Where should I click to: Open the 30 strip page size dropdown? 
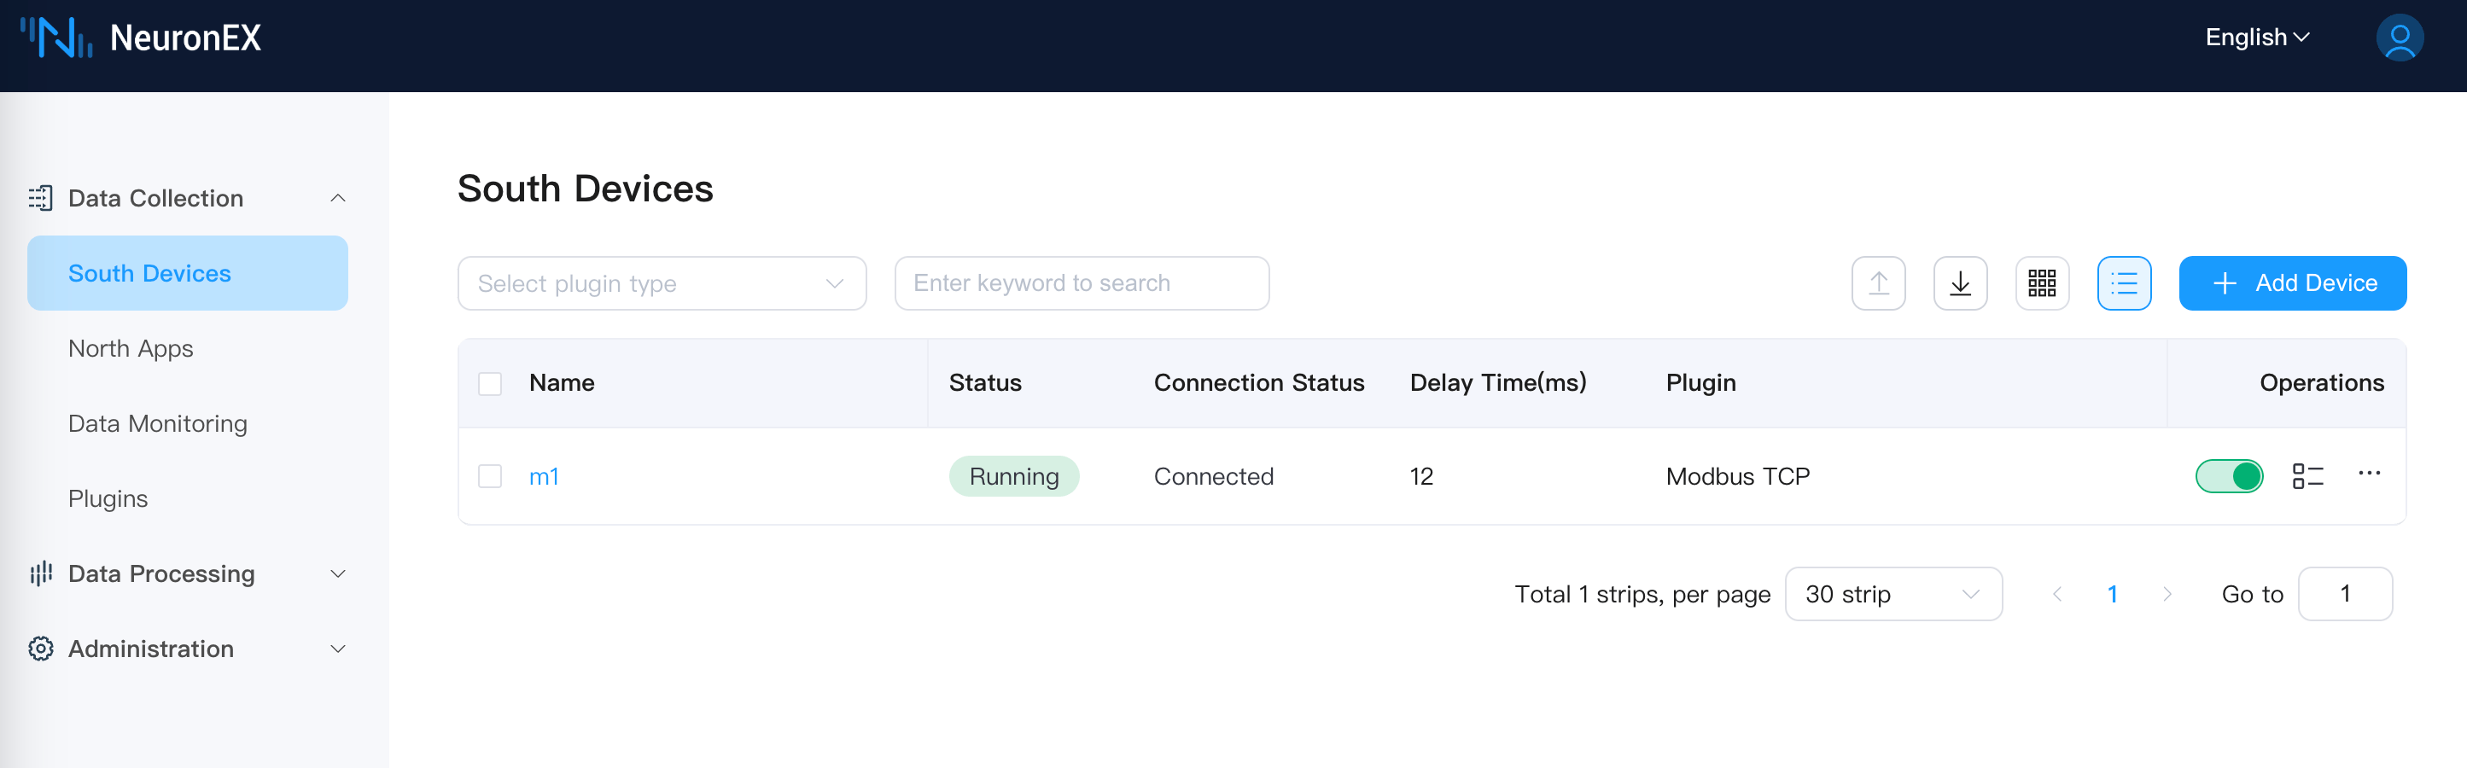point(1892,595)
